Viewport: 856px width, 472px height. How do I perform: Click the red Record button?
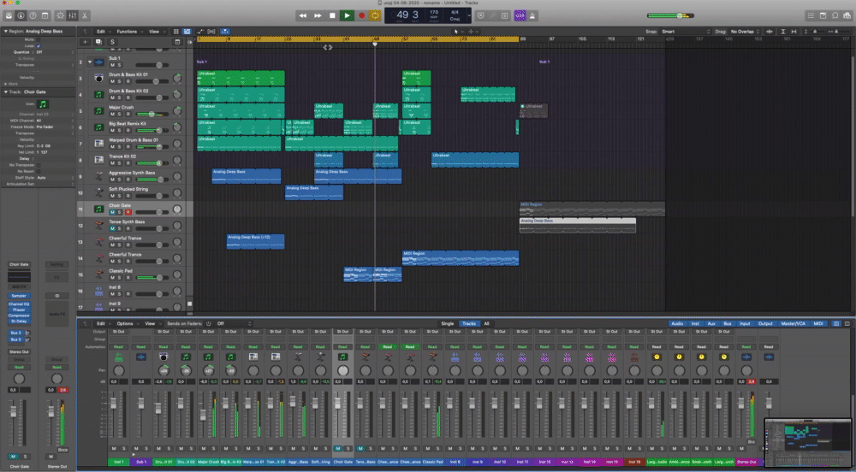click(360, 15)
